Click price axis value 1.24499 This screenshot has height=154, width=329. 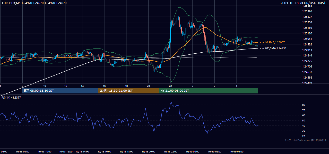(x=307, y=83)
